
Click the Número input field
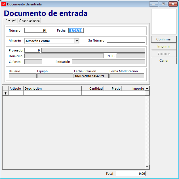(36, 30)
